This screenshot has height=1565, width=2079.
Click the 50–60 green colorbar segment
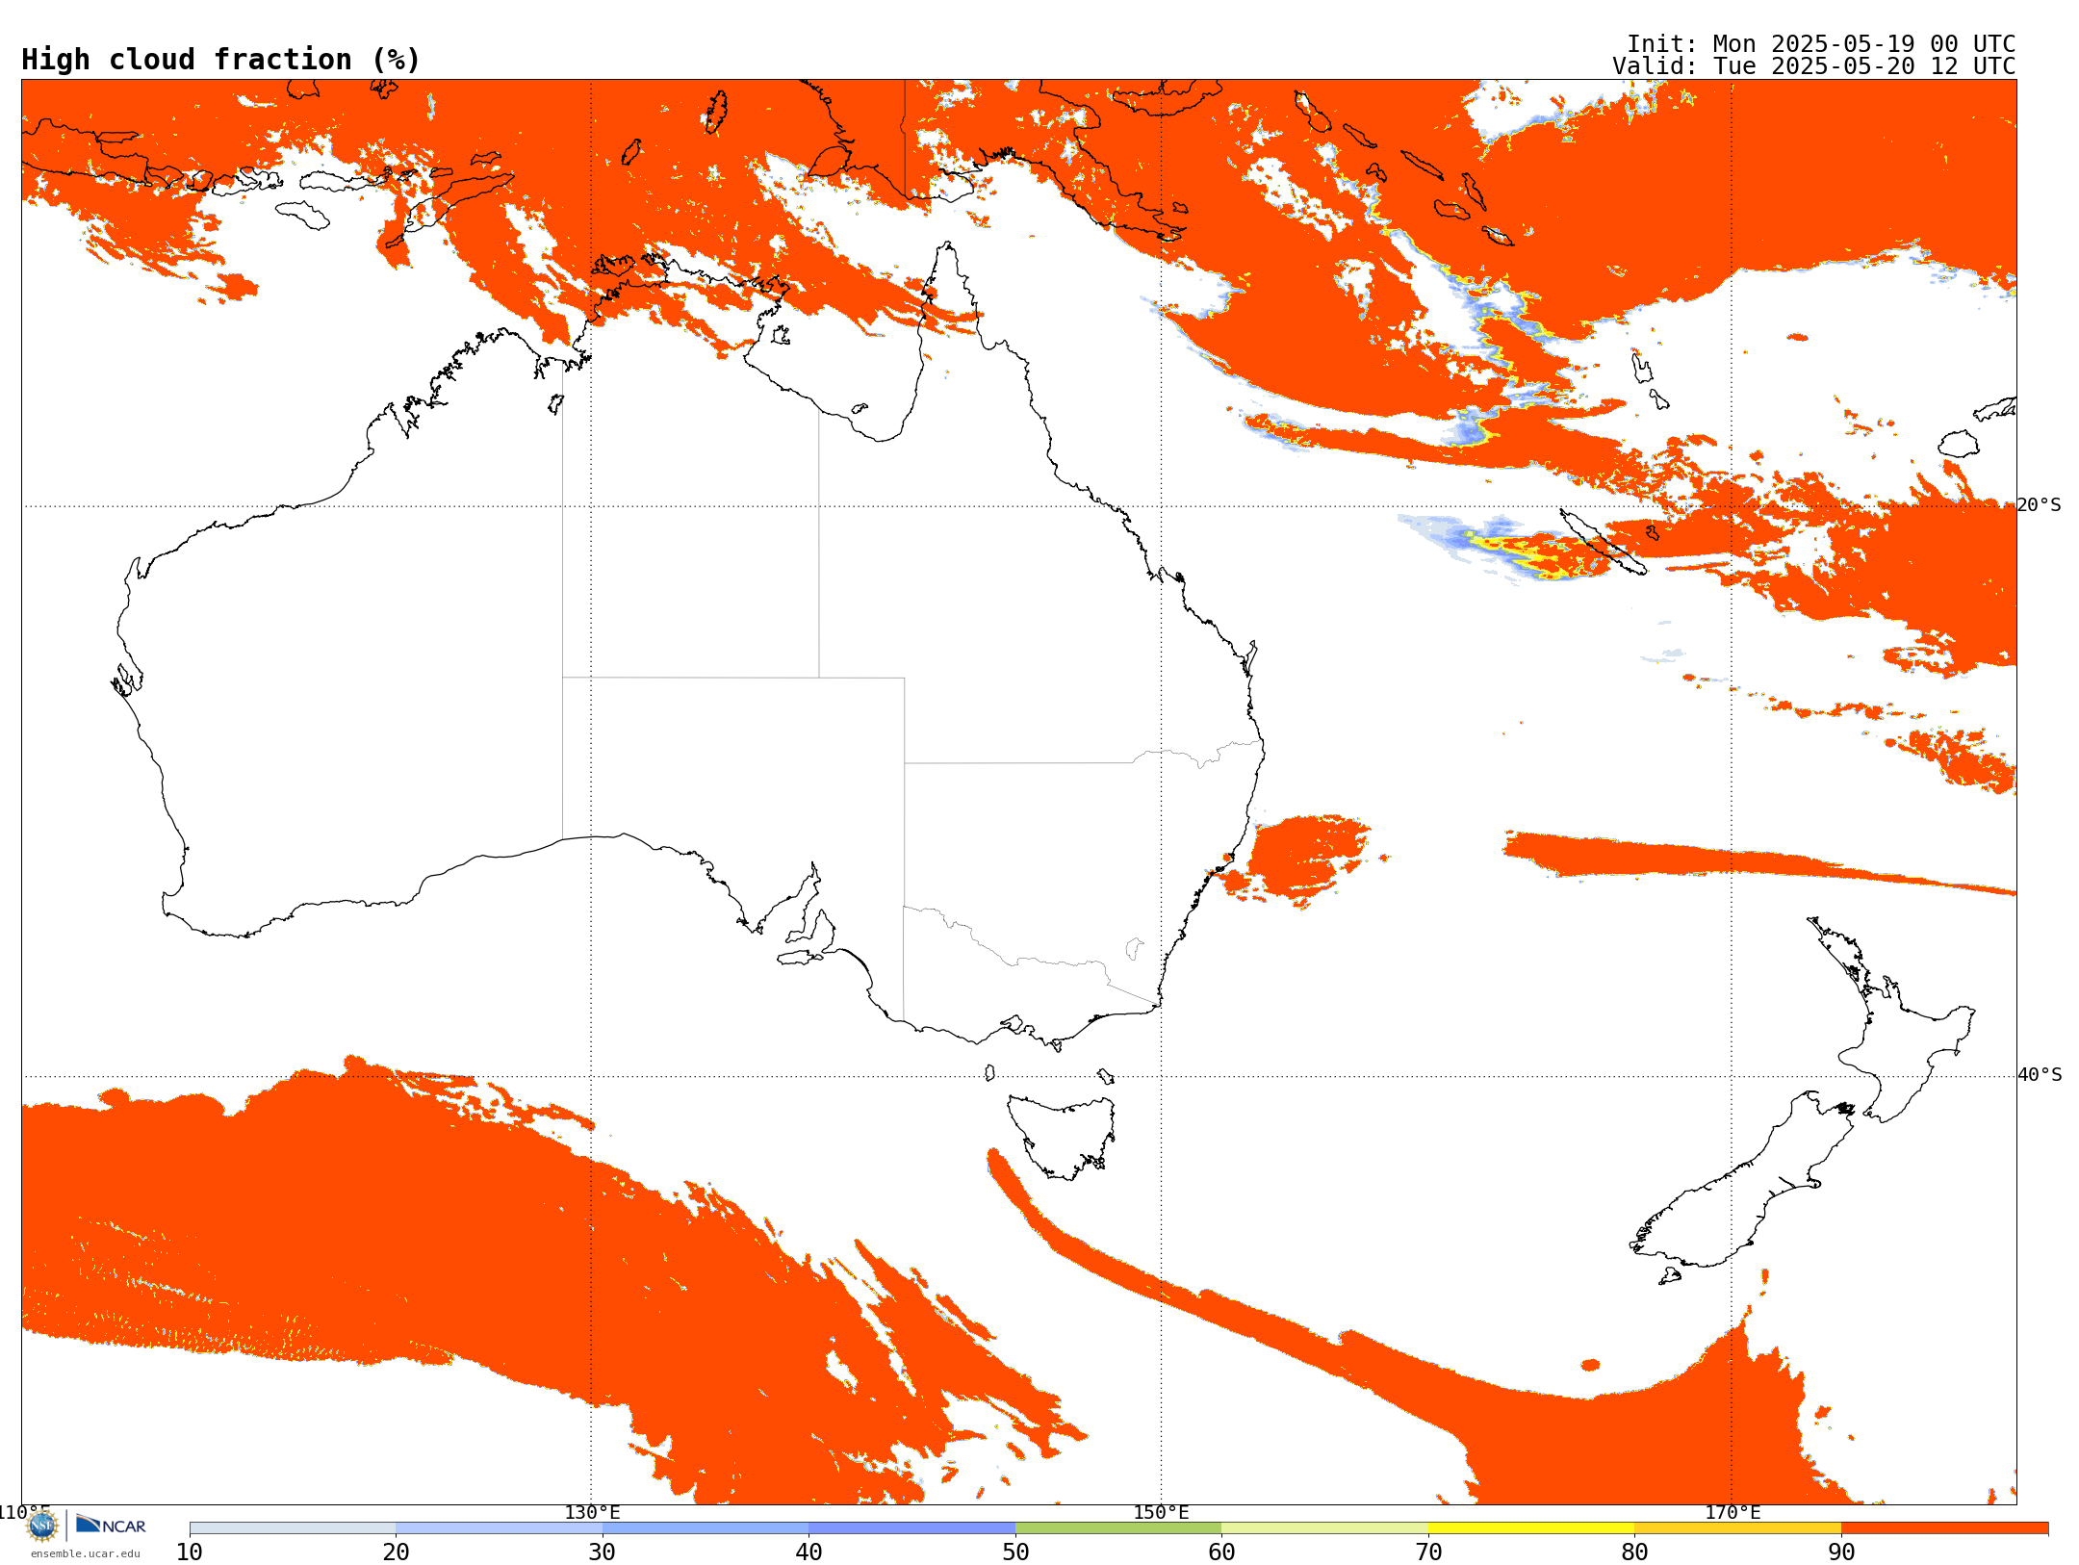1118,1528
